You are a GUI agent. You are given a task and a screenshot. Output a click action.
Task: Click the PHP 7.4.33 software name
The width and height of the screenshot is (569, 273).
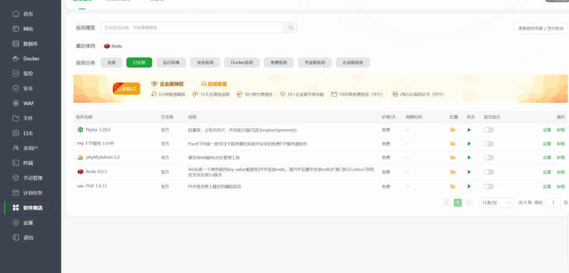pyautogui.click(x=96, y=186)
